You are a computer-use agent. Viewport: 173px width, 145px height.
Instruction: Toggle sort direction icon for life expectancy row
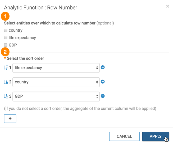pos(6,68)
